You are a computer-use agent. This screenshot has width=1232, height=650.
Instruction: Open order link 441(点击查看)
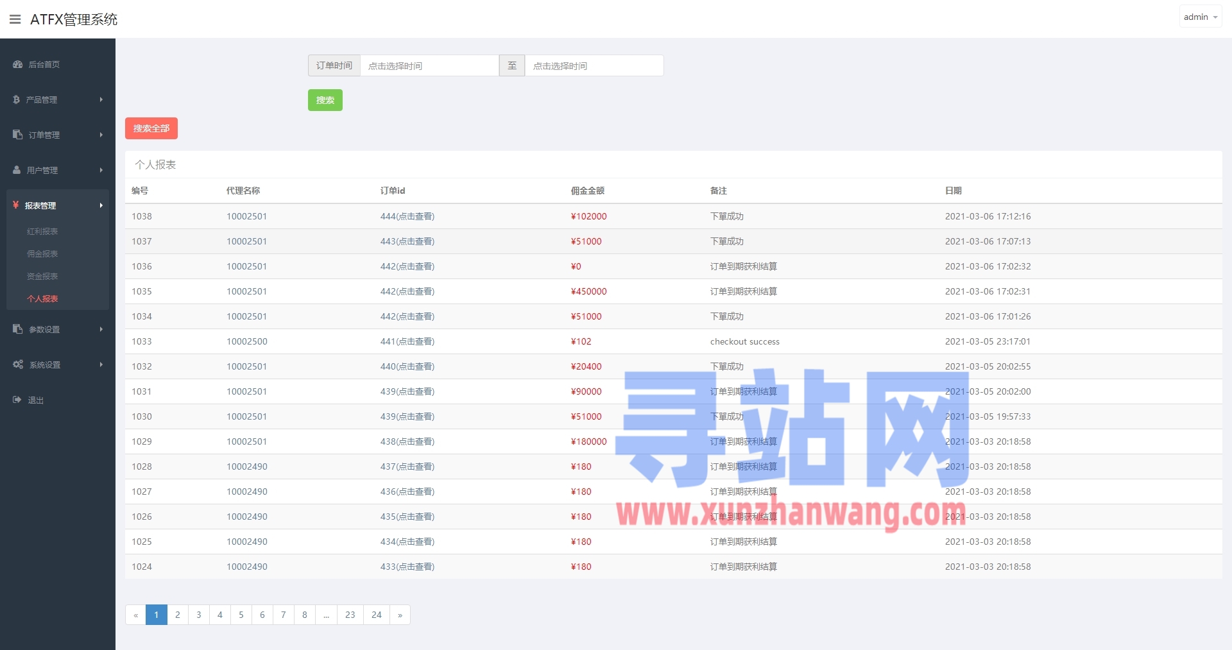coord(407,341)
